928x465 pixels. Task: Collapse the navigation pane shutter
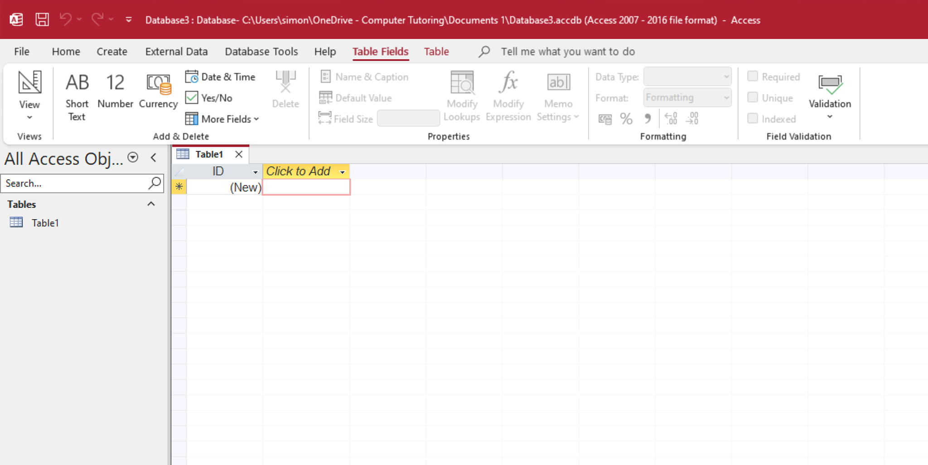pos(154,158)
